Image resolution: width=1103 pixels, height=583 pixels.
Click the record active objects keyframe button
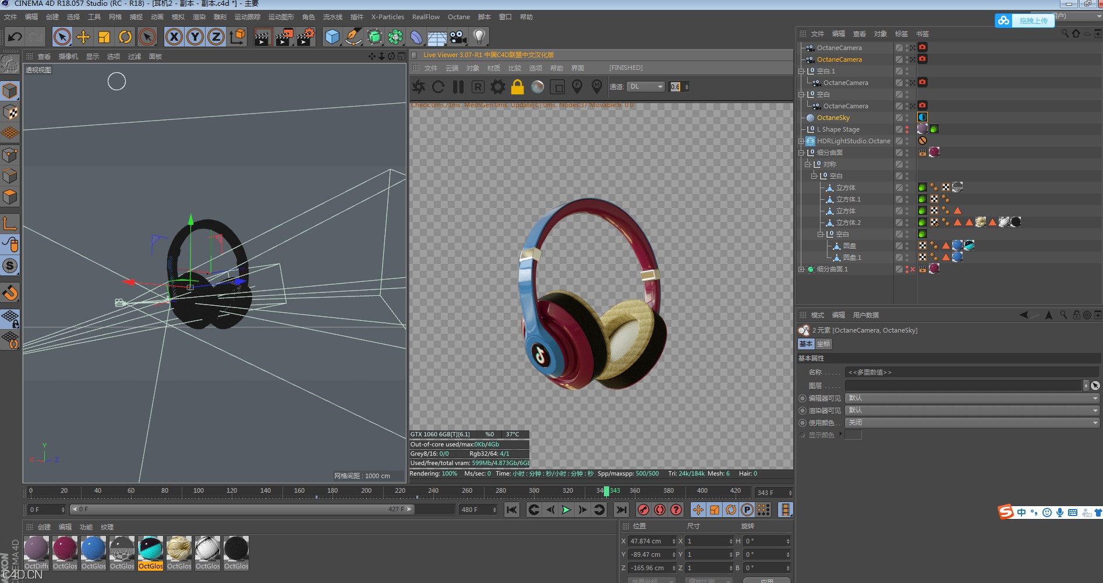tap(643, 510)
